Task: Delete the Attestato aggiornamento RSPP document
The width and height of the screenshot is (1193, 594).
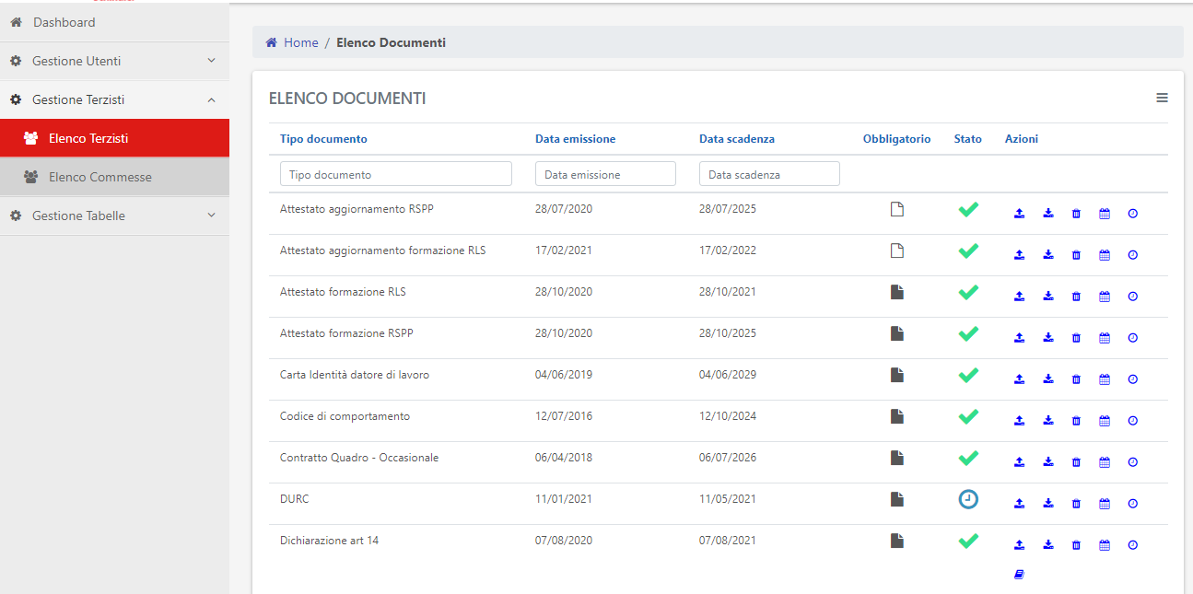Action: point(1076,214)
